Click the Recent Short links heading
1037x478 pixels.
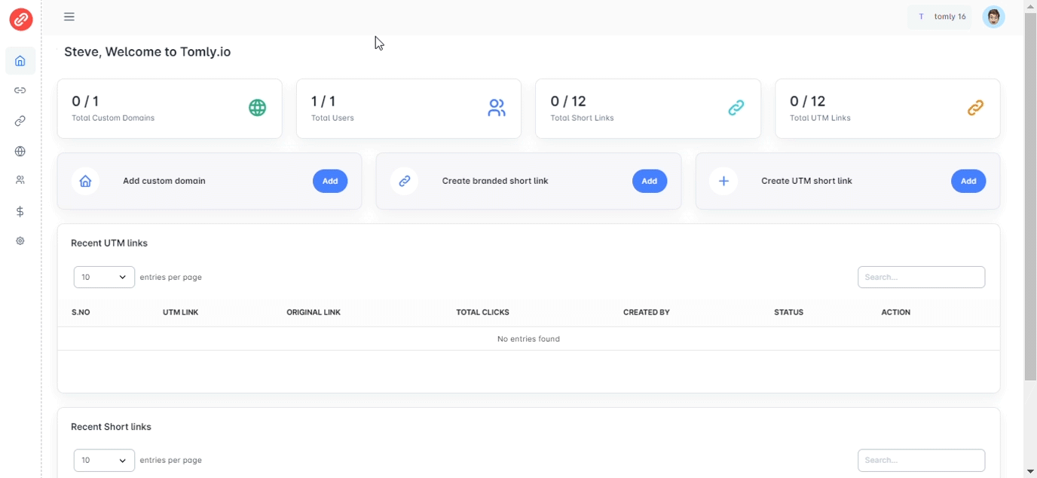(111, 427)
